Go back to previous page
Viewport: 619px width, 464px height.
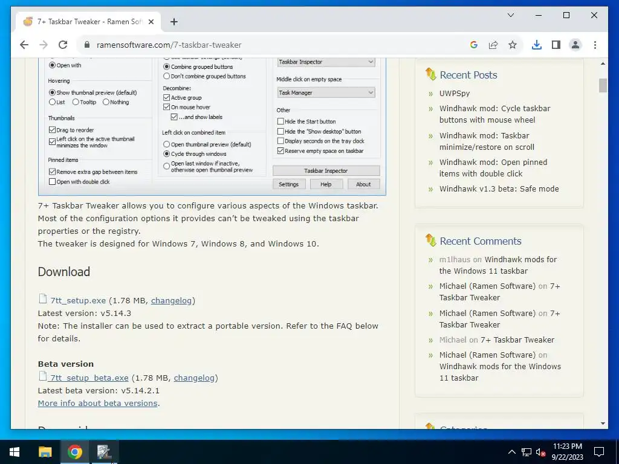point(24,45)
